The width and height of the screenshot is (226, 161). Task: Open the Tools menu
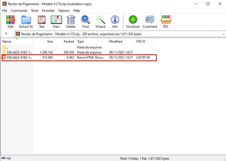click(x=34, y=11)
